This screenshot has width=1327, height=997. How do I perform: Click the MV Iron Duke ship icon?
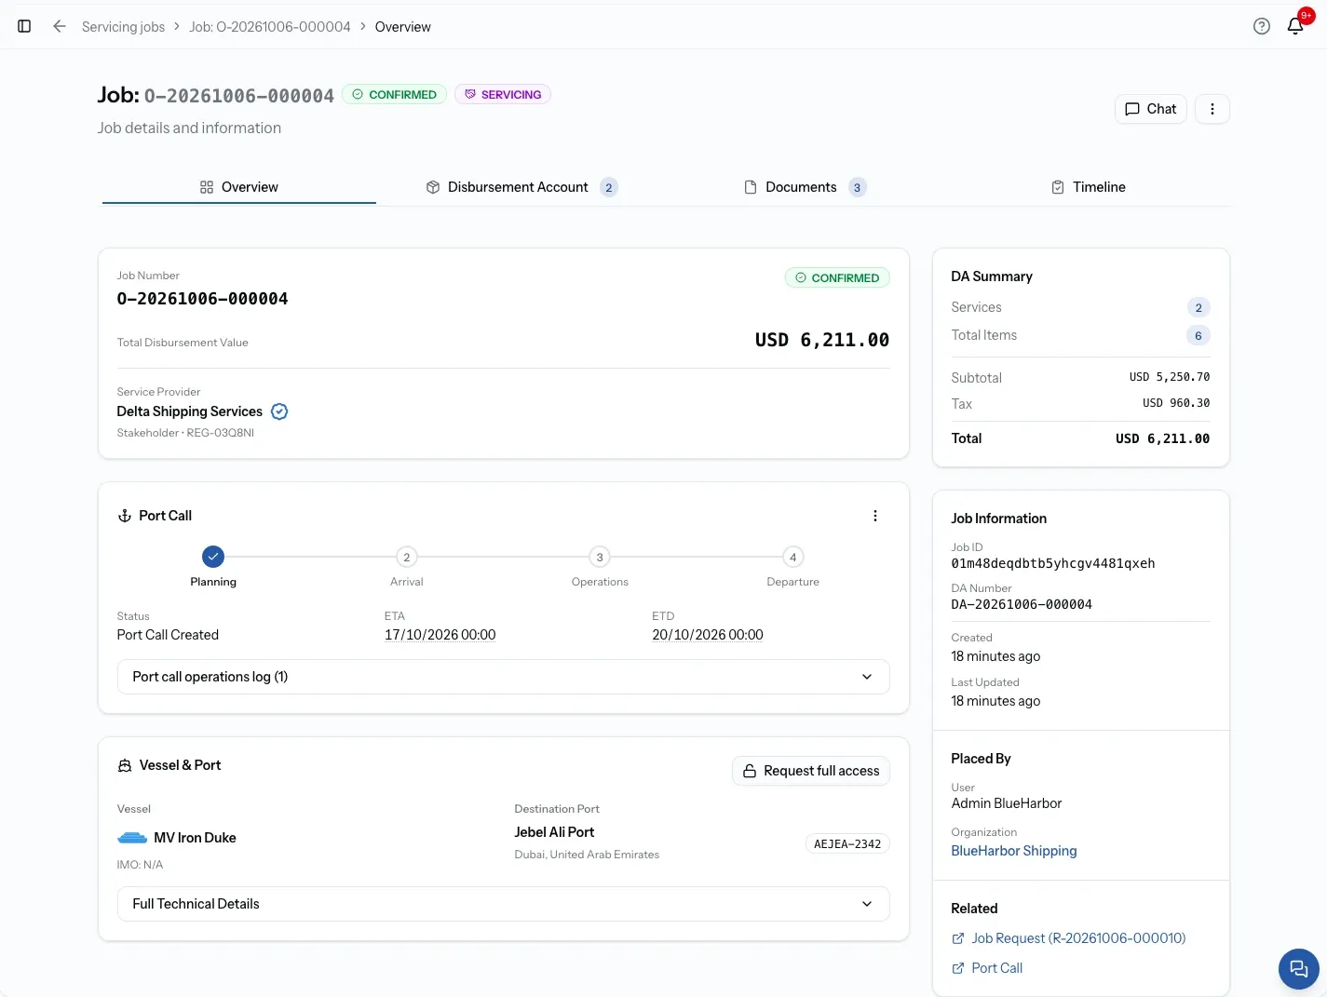click(132, 838)
